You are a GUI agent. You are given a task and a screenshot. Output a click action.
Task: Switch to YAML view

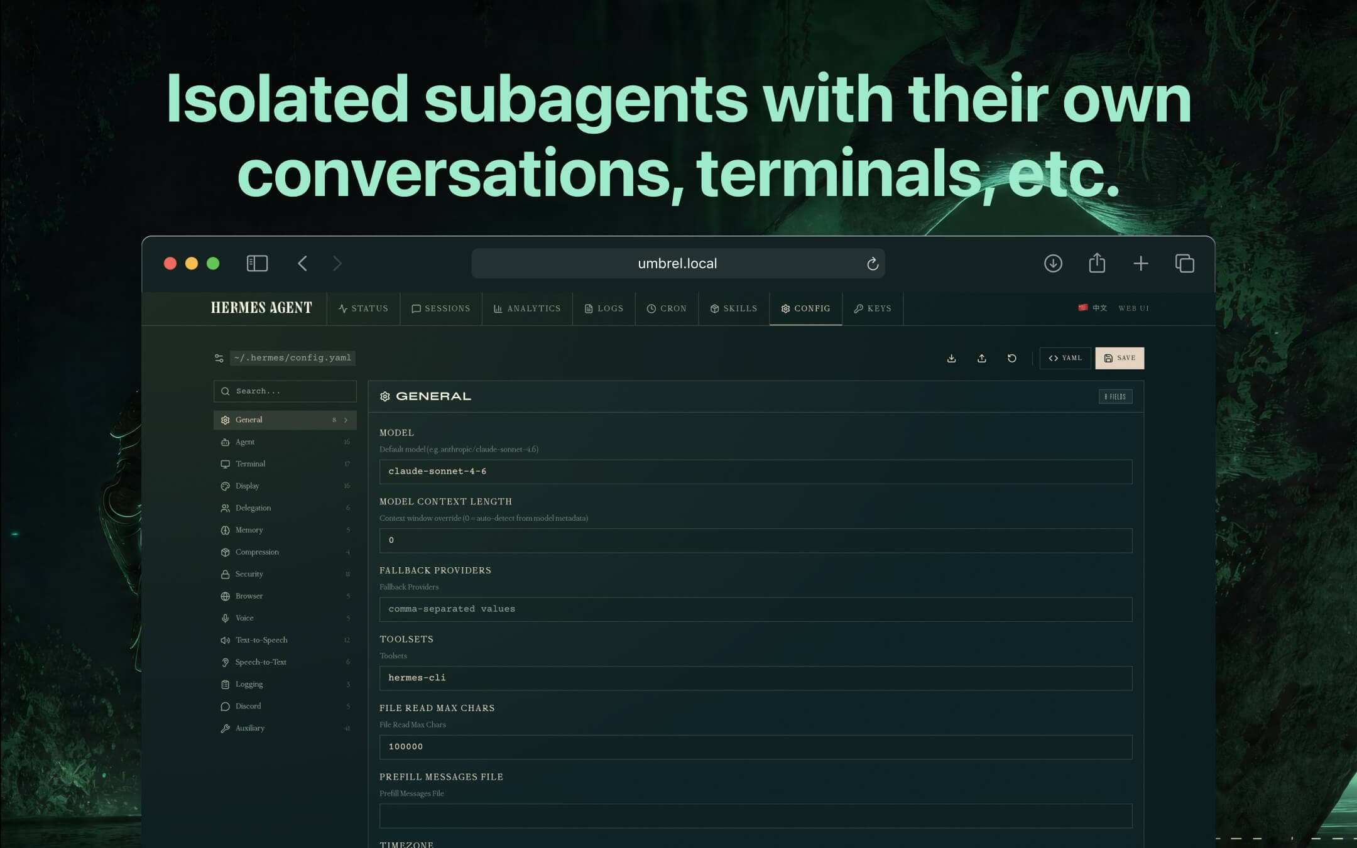point(1065,358)
